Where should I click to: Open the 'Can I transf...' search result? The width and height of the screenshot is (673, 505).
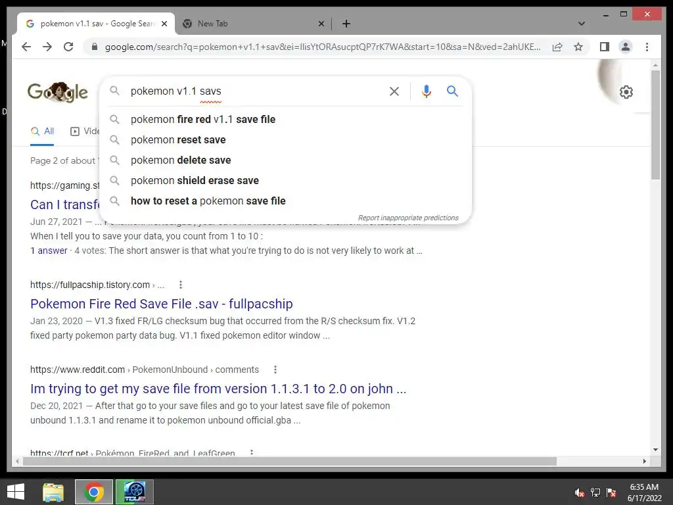tap(65, 204)
